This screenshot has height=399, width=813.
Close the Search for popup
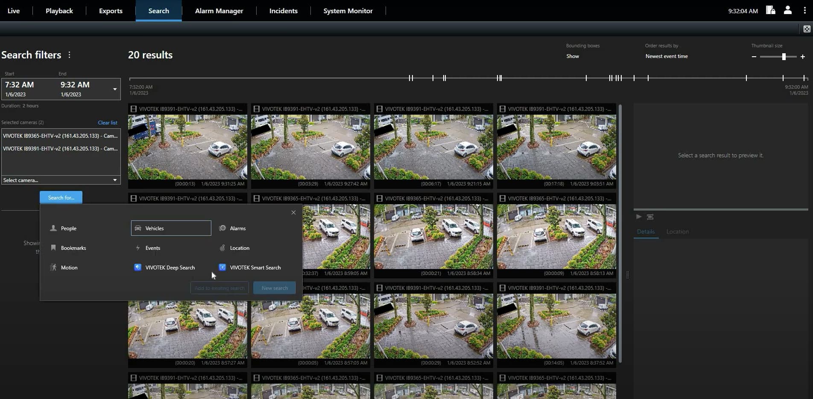[x=293, y=213]
